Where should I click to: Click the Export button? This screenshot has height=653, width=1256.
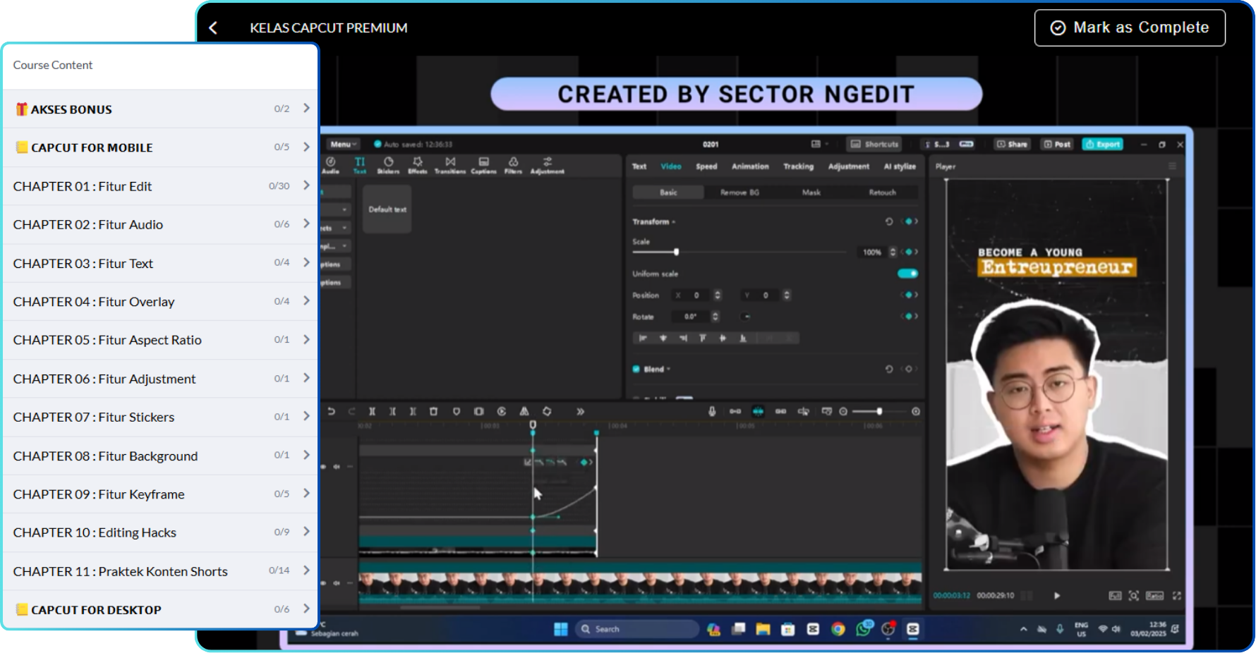pos(1102,144)
